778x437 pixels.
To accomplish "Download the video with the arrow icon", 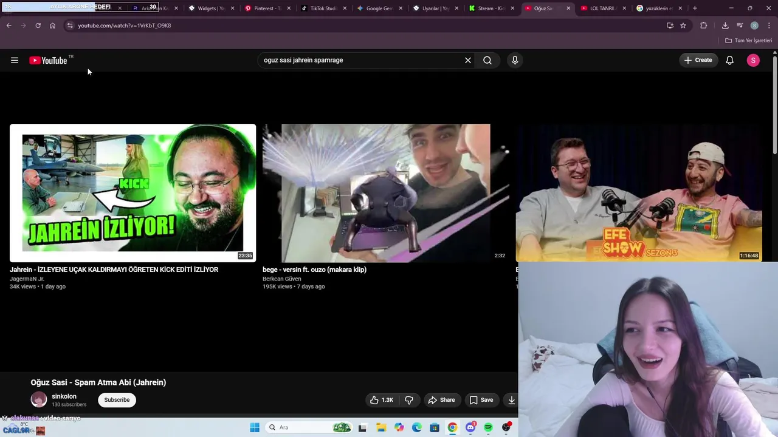I will coord(512,400).
